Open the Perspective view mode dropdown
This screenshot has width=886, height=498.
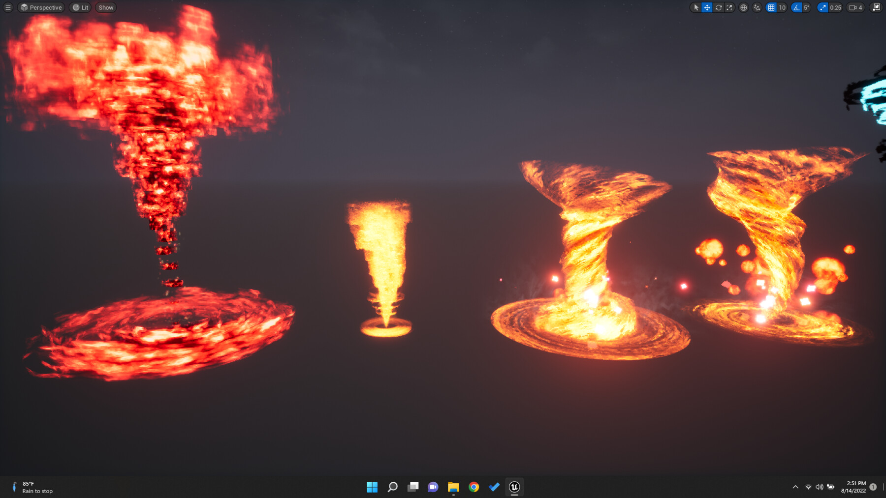click(x=41, y=7)
